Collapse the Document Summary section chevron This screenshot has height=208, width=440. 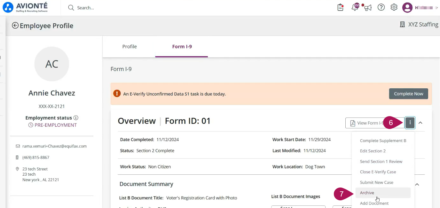417,184
